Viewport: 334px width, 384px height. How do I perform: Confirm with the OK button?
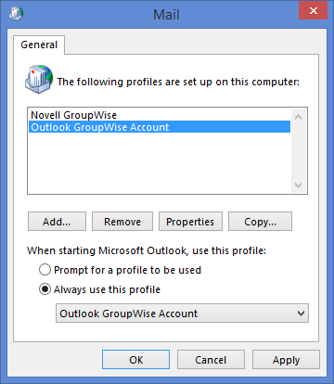coord(135,360)
